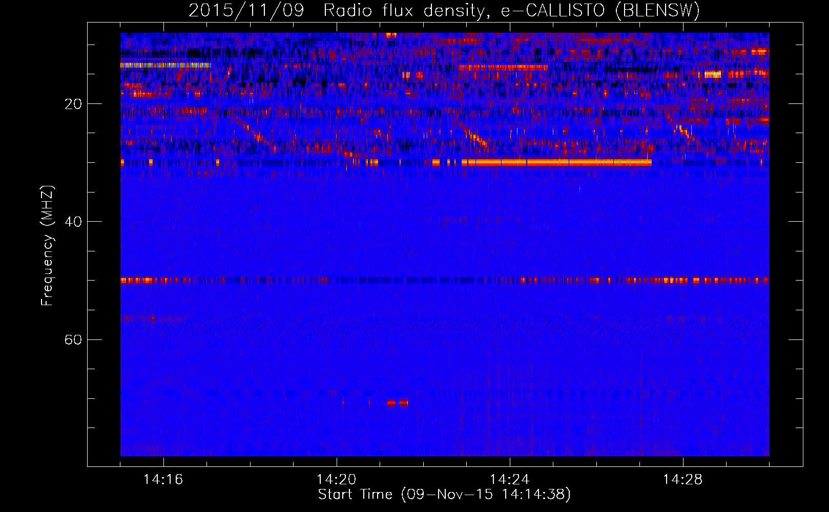The width and height of the screenshot is (829, 512).
Task: Click the 20 MHz frequency tick label
Action: 73,104
